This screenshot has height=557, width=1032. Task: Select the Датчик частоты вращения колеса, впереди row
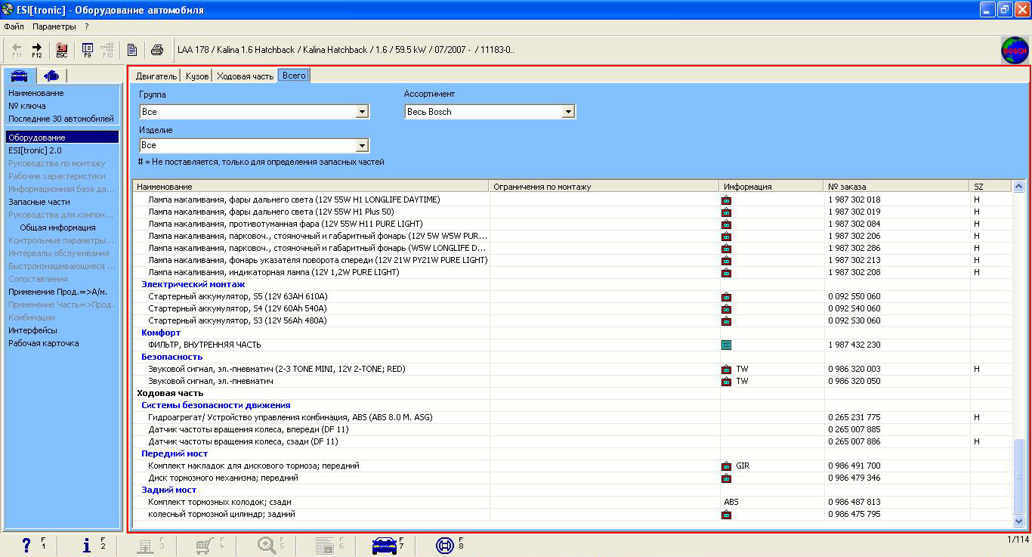pyautogui.click(x=572, y=429)
